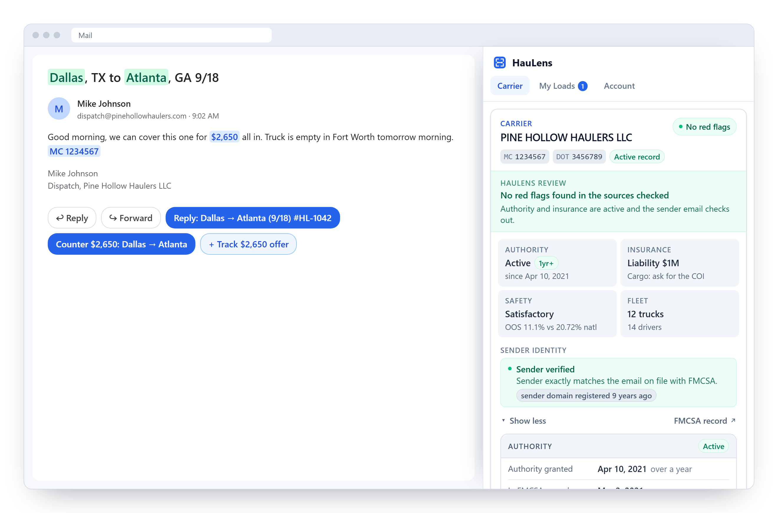The height and width of the screenshot is (513, 778).
Task: Click the PINE HOLLOW HAULERS LLC carrier name
Action: [x=566, y=137]
